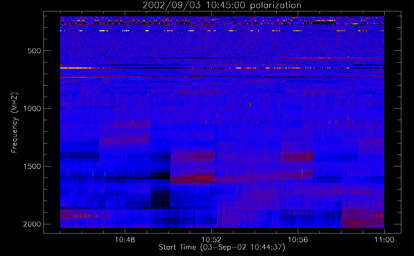Click the 10:52 time tick label
Screen dimensions: 414x256
click(211, 240)
